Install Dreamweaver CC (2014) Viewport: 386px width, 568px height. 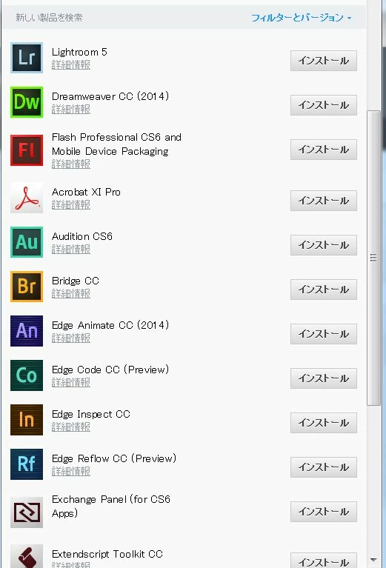[324, 105]
